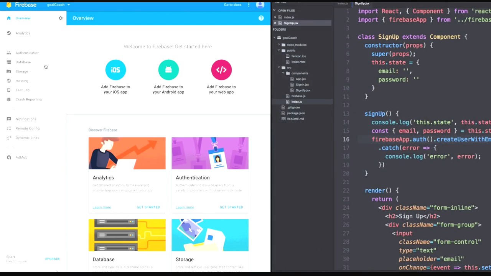Select Hosting in the Firebase sidebar
The height and width of the screenshot is (276, 491).
pyautogui.click(x=22, y=80)
